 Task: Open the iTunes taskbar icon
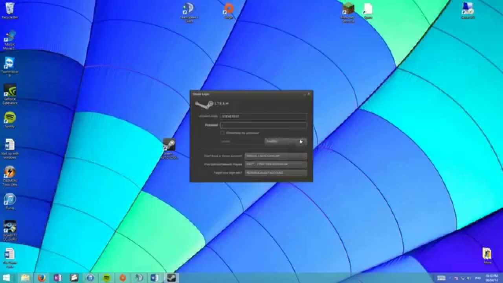tap(90, 278)
